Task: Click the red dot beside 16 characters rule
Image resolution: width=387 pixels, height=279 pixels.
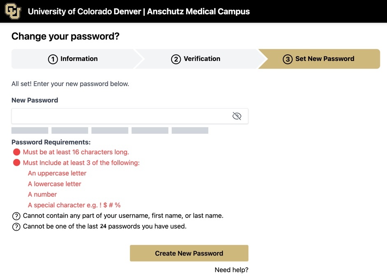Action: click(16, 152)
